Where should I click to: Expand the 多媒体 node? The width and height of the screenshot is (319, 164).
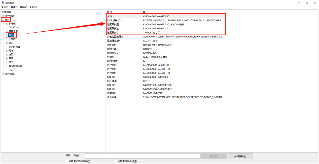point(7,24)
